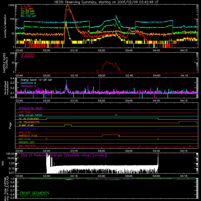
Task: Click the red particle rate bump near 03:33
Action: click(107, 62)
